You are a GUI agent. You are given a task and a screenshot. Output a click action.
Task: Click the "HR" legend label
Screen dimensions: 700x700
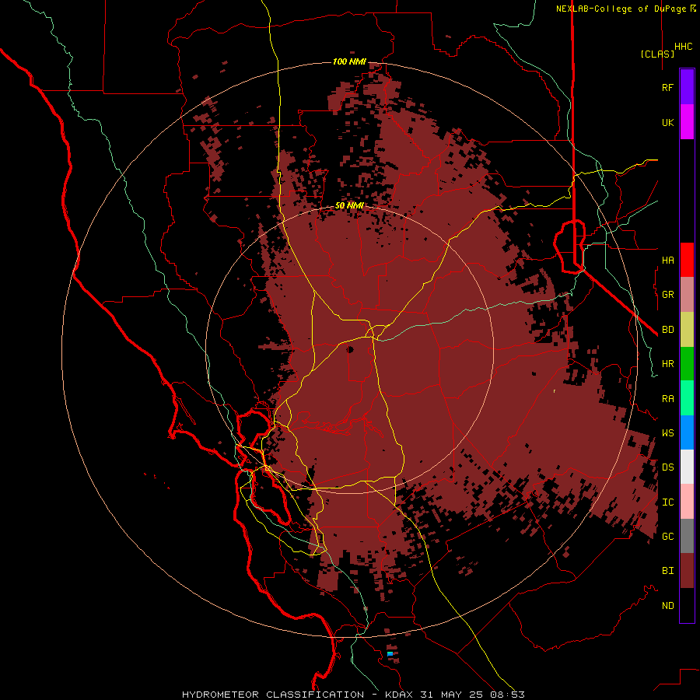667,364
